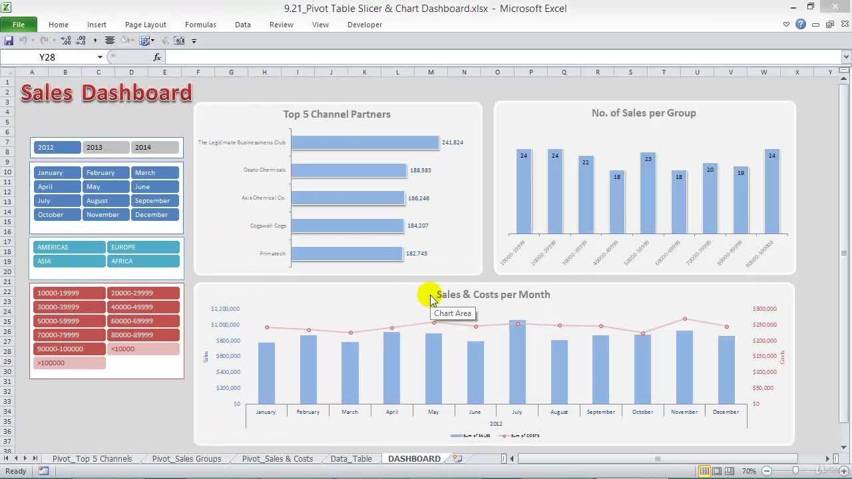
Task: Select 2013 in the year slicer
Action: [x=106, y=147]
